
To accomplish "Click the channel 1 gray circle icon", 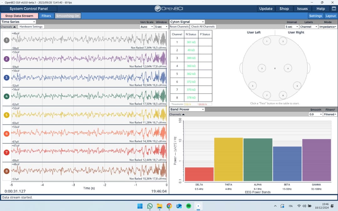I will (7, 40).
